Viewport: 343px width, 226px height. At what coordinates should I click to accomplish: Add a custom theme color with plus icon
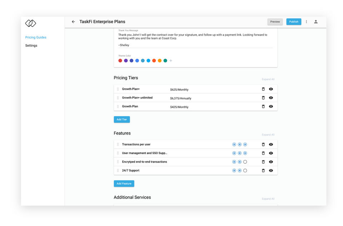(x=171, y=61)
